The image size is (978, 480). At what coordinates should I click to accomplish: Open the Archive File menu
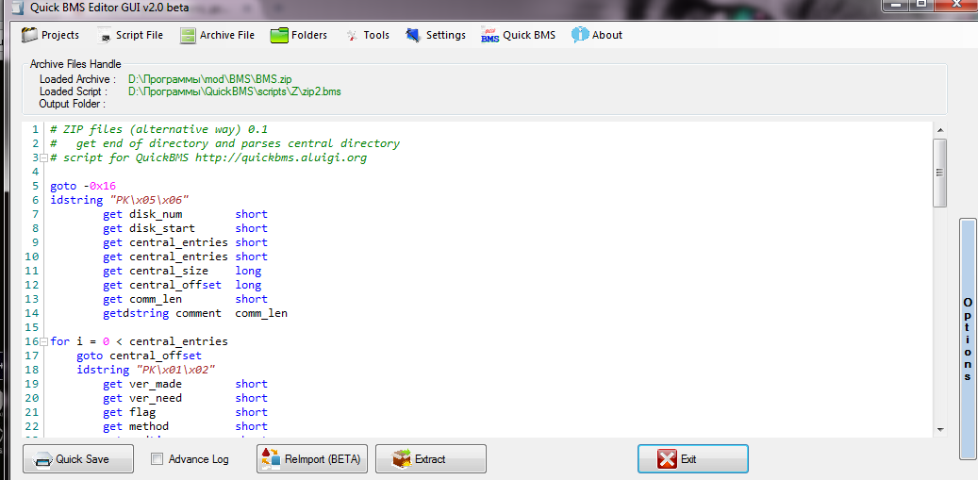pyautogui.click(x=217, y=35)
